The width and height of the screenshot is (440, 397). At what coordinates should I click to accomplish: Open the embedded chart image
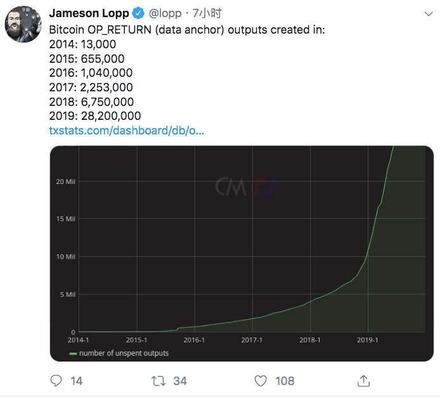[x=242, y=253]
